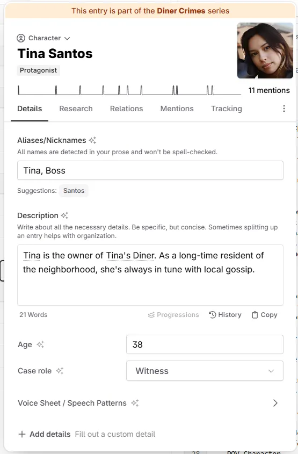
Task: Open the Character type dropdown
Action: [43, 38]
